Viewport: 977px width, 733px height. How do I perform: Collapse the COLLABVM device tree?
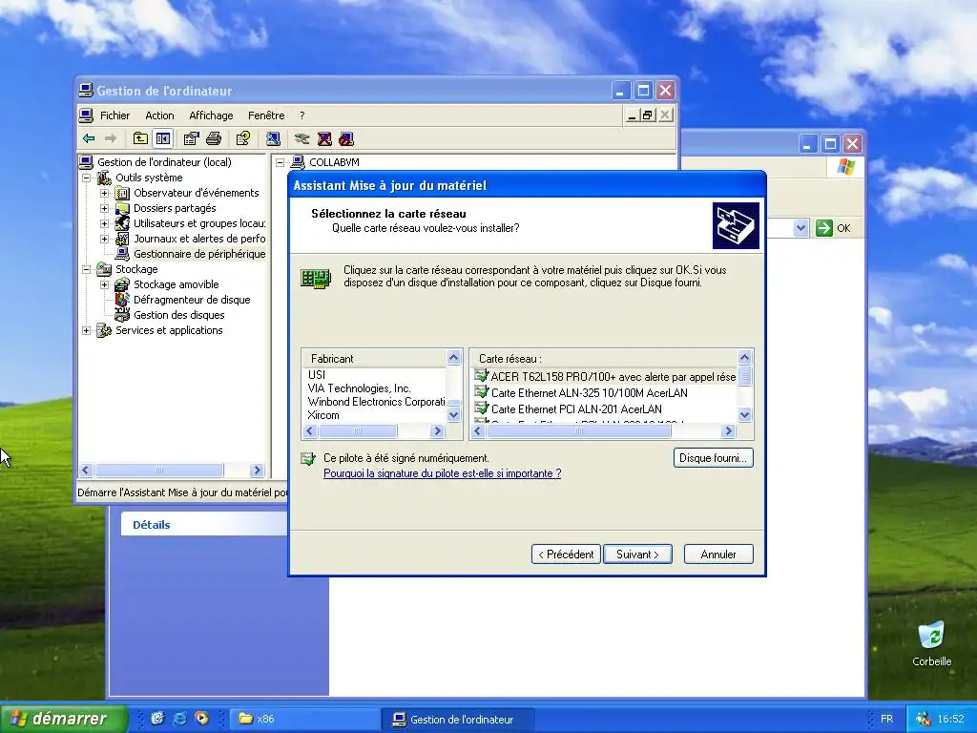[281, 162]
